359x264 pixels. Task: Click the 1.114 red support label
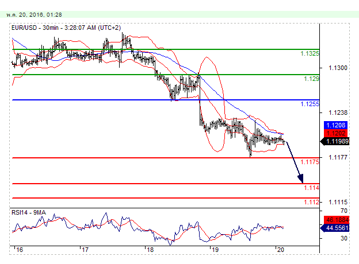point(311,188)
